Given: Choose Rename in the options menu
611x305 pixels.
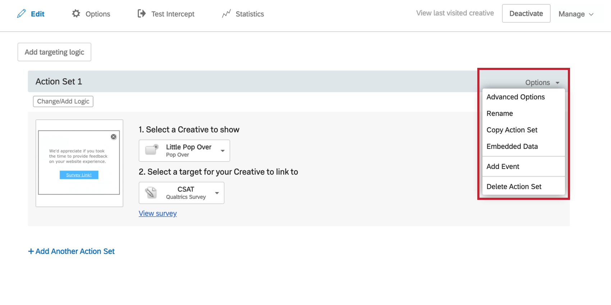Looking at the screenshot, I should (500, 113).
